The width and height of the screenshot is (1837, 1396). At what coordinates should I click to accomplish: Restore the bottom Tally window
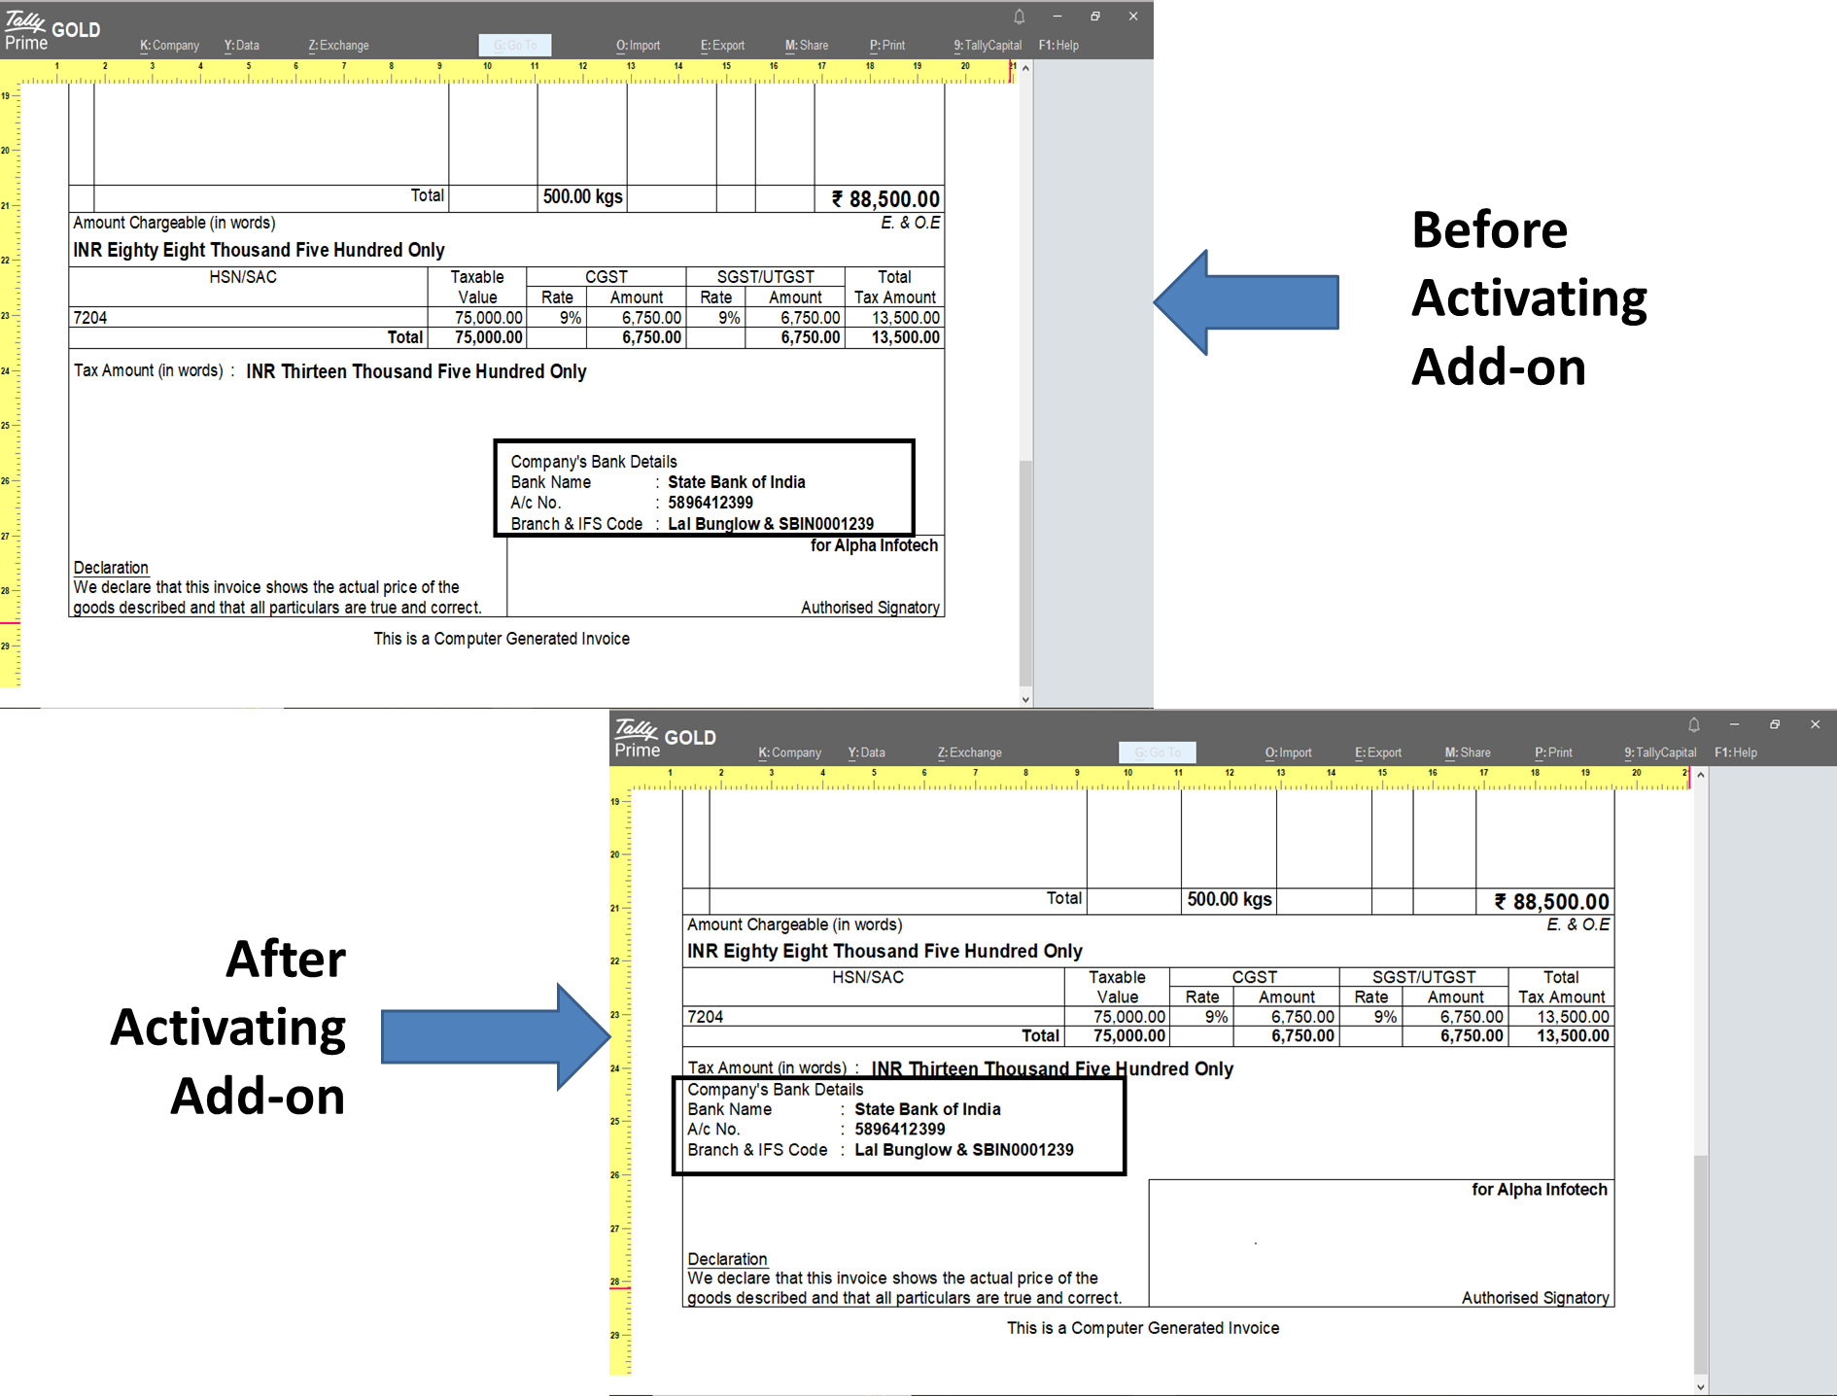1775,725
